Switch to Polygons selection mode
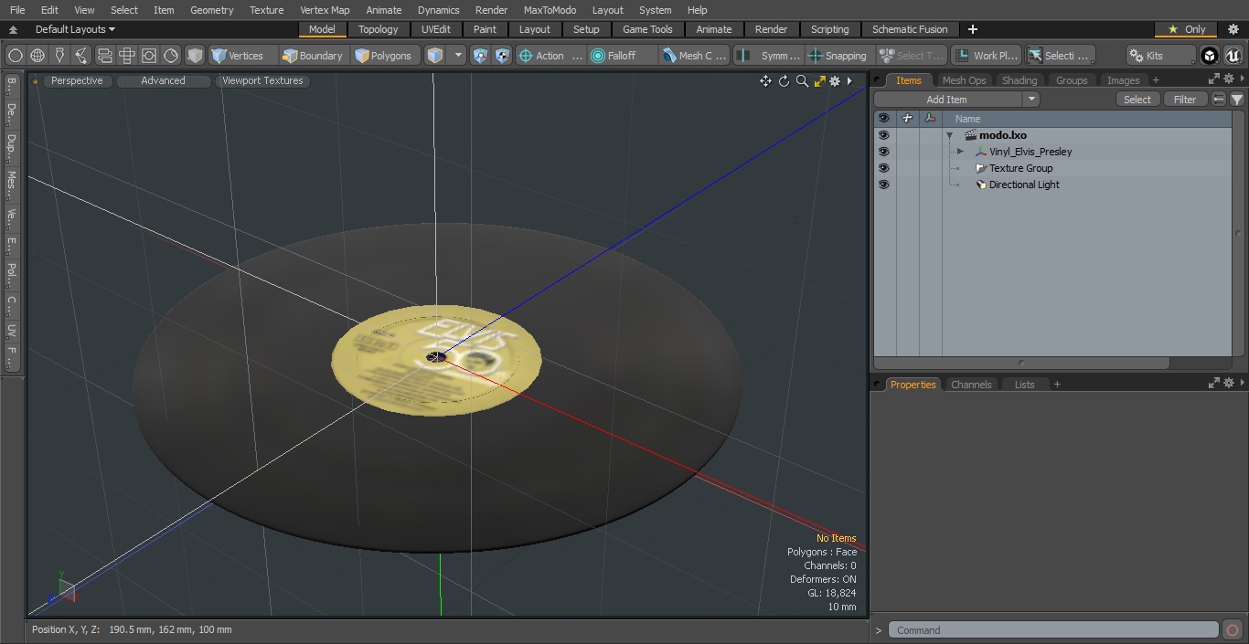 pos(383,56)
